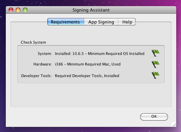Click the green flag beside Hardware row
This screenshot has height=132, width=181.
[x=155, y=64]
